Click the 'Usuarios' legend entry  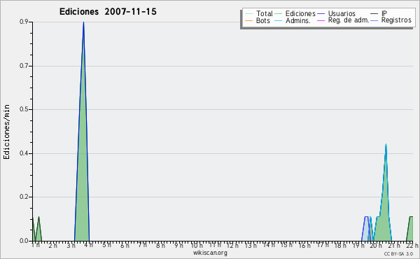337,13
